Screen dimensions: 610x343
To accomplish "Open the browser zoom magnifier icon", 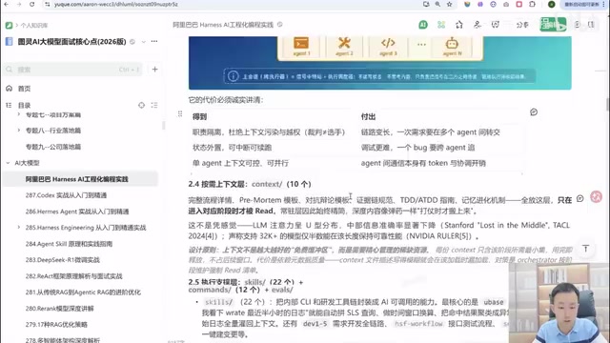I will coord(437,4).
